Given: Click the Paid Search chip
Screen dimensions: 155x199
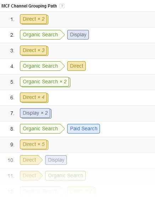Looking at the screenshot, I should pyautogui.click(x=84, y=129).
